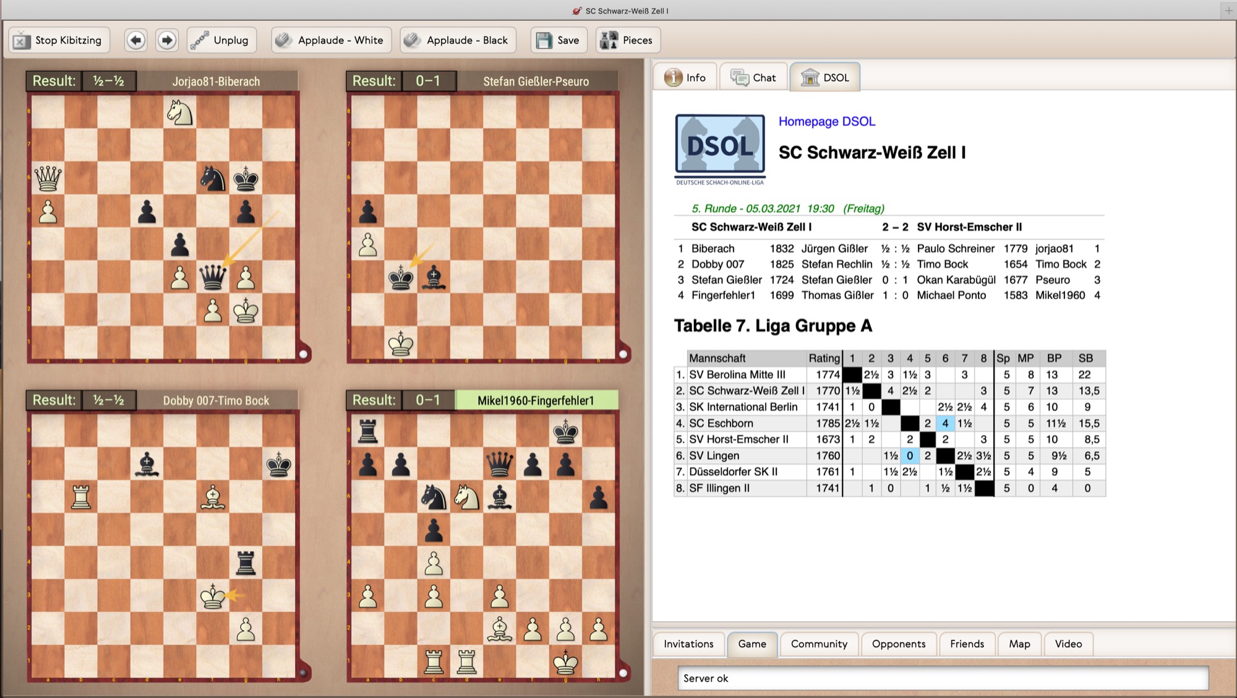The height and width of the screenshot is (698, 1237).
Task: Switch to the Info tab
Action: pos(685,78)
